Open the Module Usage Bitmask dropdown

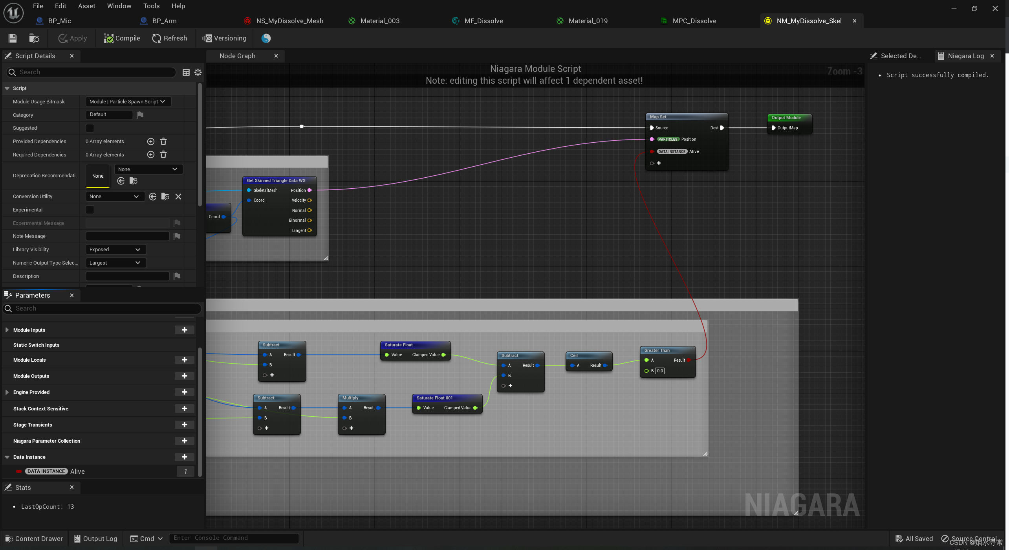128,101
